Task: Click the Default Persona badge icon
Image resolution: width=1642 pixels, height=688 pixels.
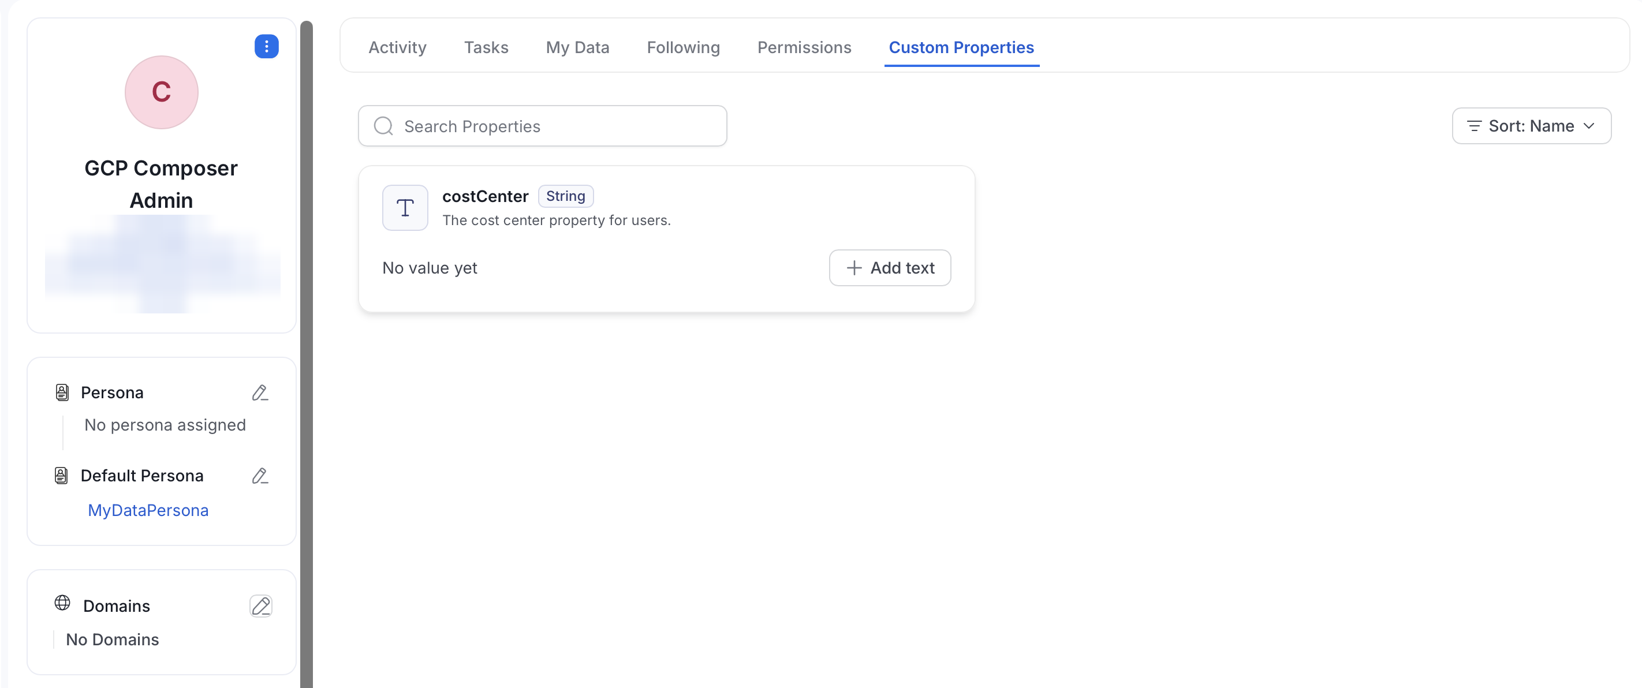Action: tap(61, 476)
